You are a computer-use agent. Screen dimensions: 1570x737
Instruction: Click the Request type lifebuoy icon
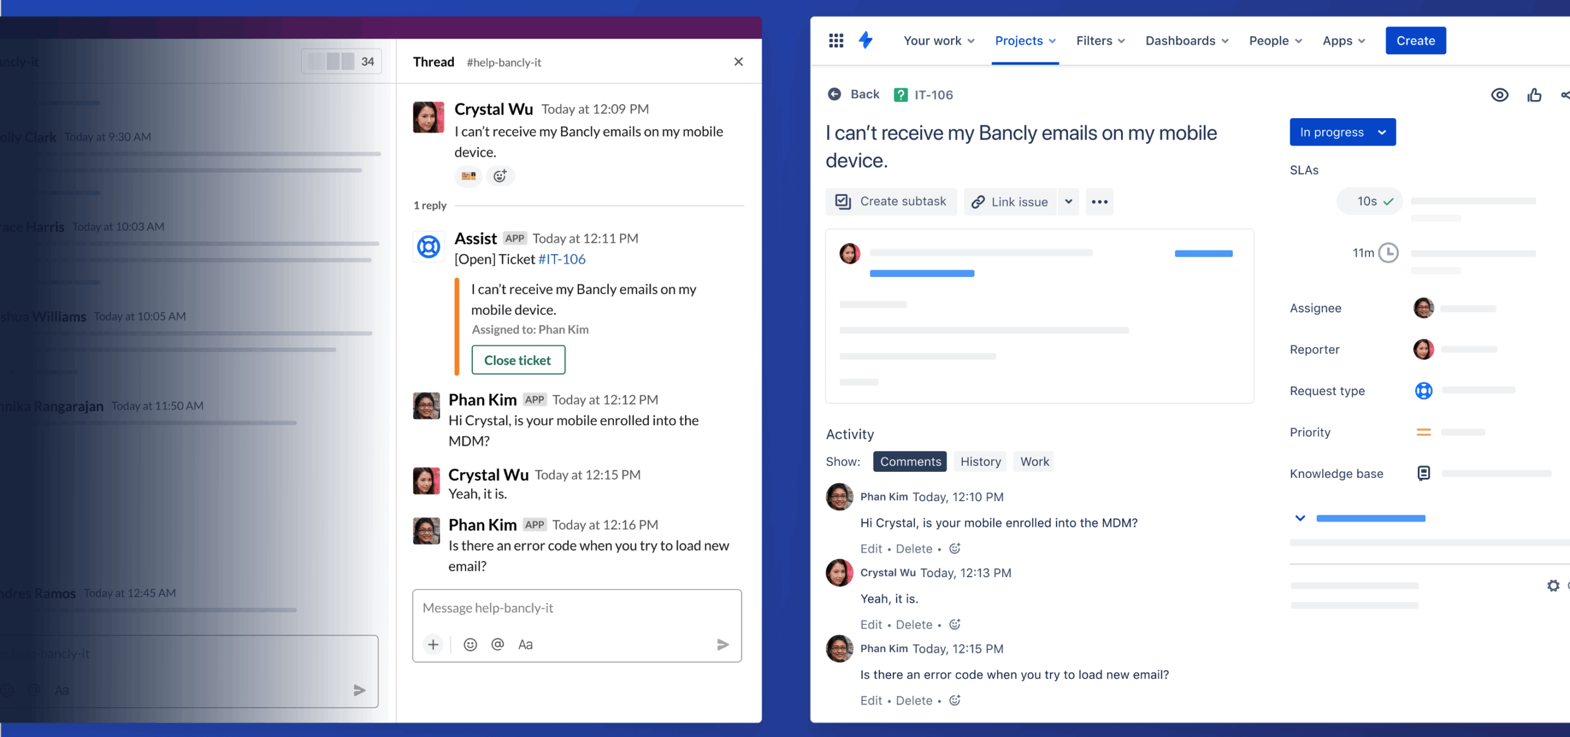coord(1423,390)
